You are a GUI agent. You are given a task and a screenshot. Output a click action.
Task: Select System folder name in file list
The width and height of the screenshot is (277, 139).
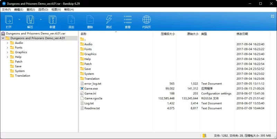[x=89, y=74]
